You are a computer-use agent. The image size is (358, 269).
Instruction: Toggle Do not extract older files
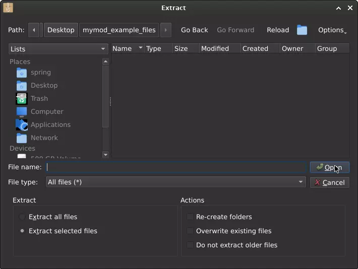[190, 245]
